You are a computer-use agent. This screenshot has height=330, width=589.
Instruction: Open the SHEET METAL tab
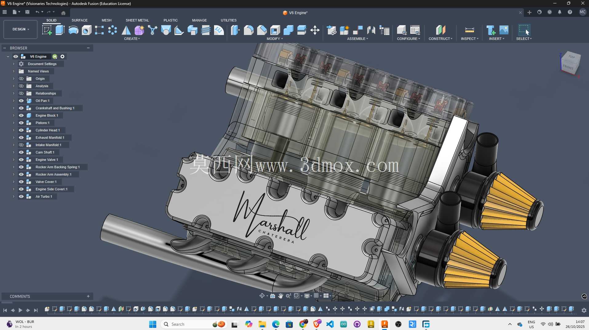137,20
